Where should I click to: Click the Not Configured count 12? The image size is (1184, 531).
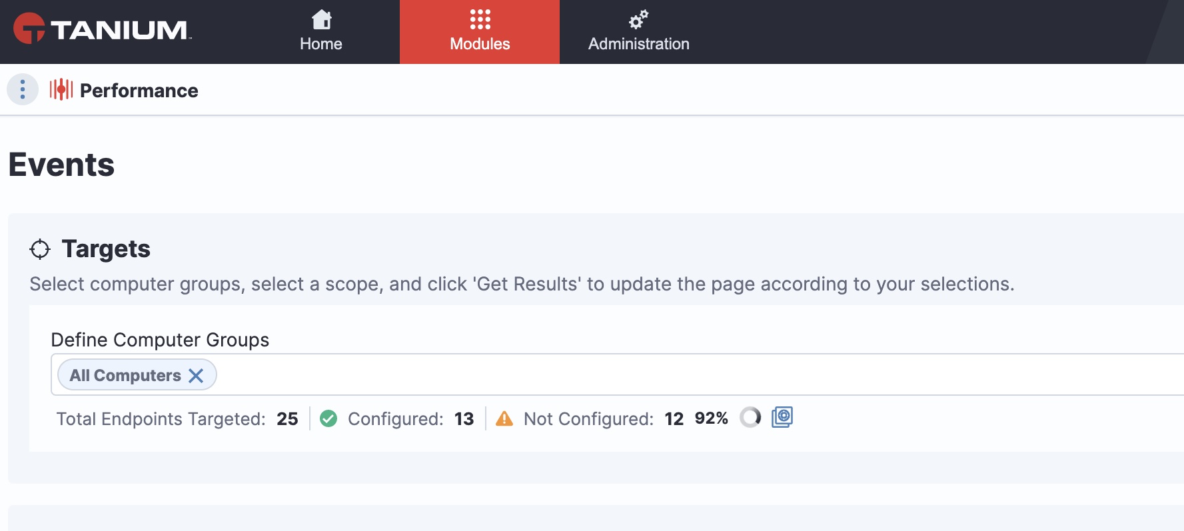click(674, 419)
